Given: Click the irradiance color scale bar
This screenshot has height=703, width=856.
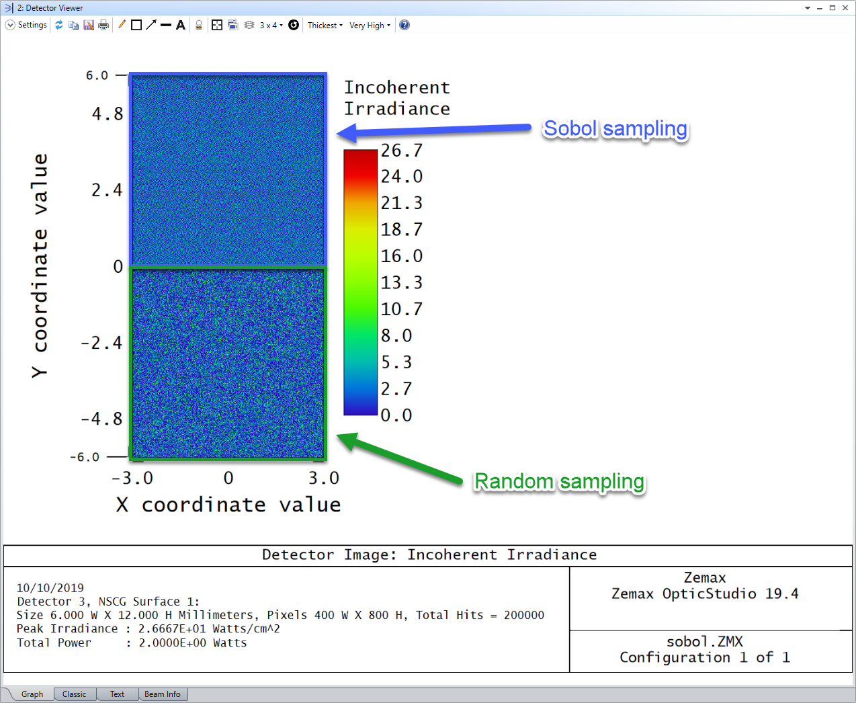Looking at the screenshot, I should click(x=361, y=282).
